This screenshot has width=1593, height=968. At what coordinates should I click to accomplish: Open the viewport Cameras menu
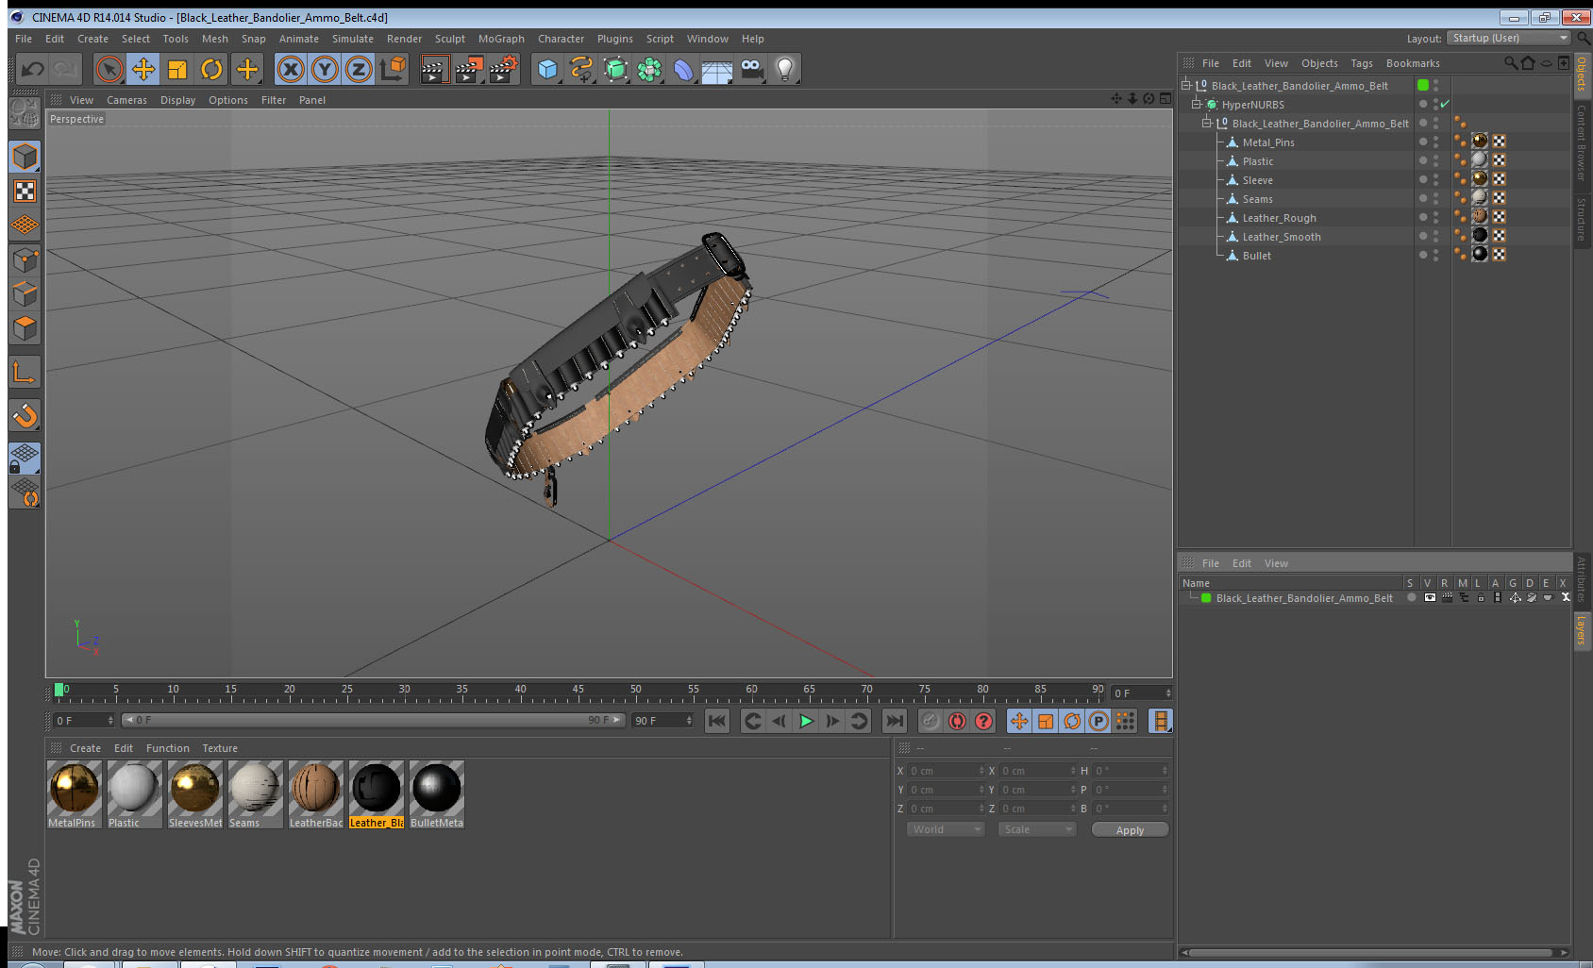click(126, 100)
